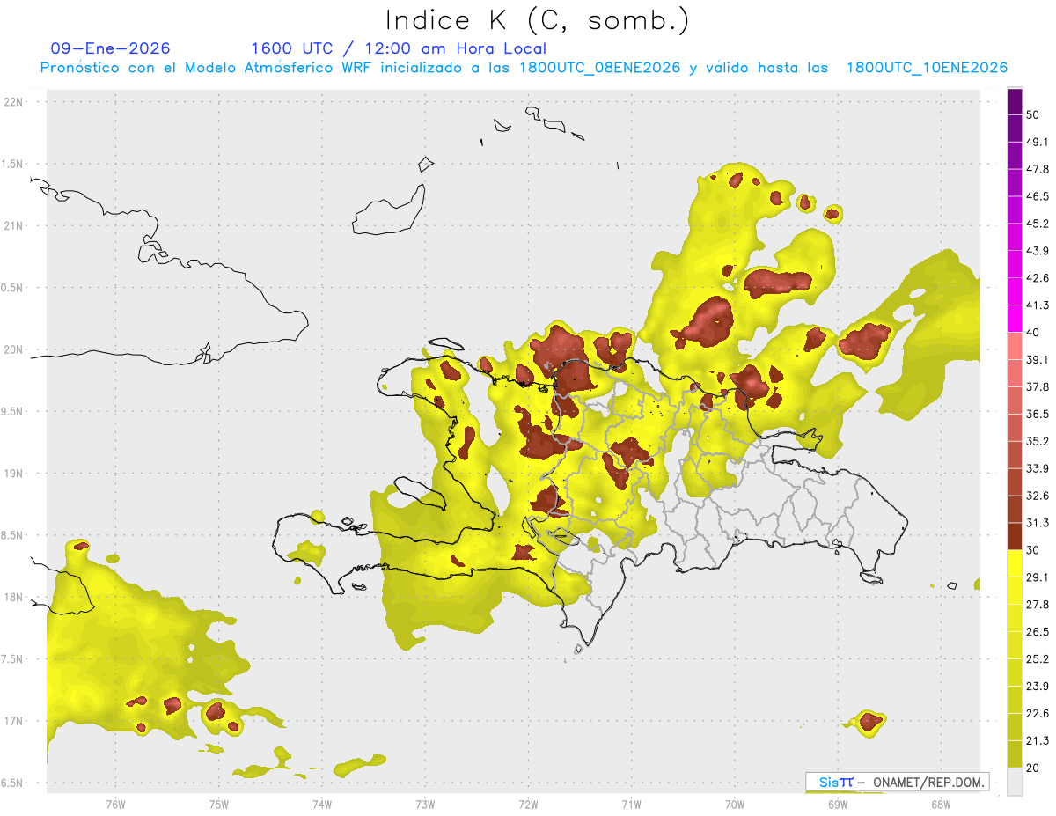The width and height of the screenshot is (1056, 816).
Task: Click the "20" value on the color scale
Action: tap(1033, 767)
